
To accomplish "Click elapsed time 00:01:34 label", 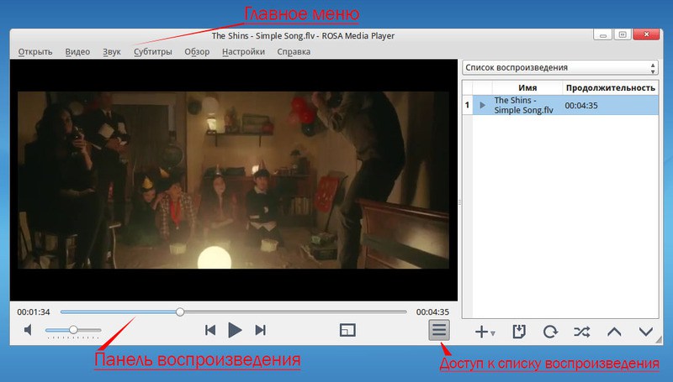I will pos(34,312).
